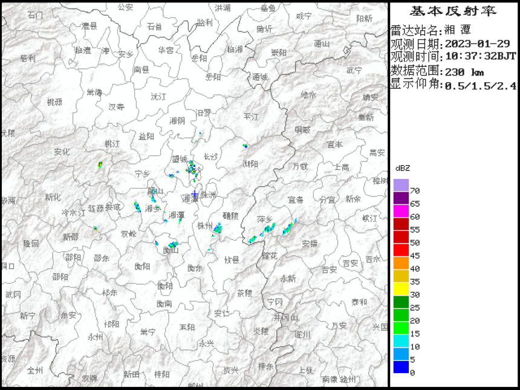Click the 南县 label on the map
Viewport: 520px width, 390px height.
(x=141, y=70)
